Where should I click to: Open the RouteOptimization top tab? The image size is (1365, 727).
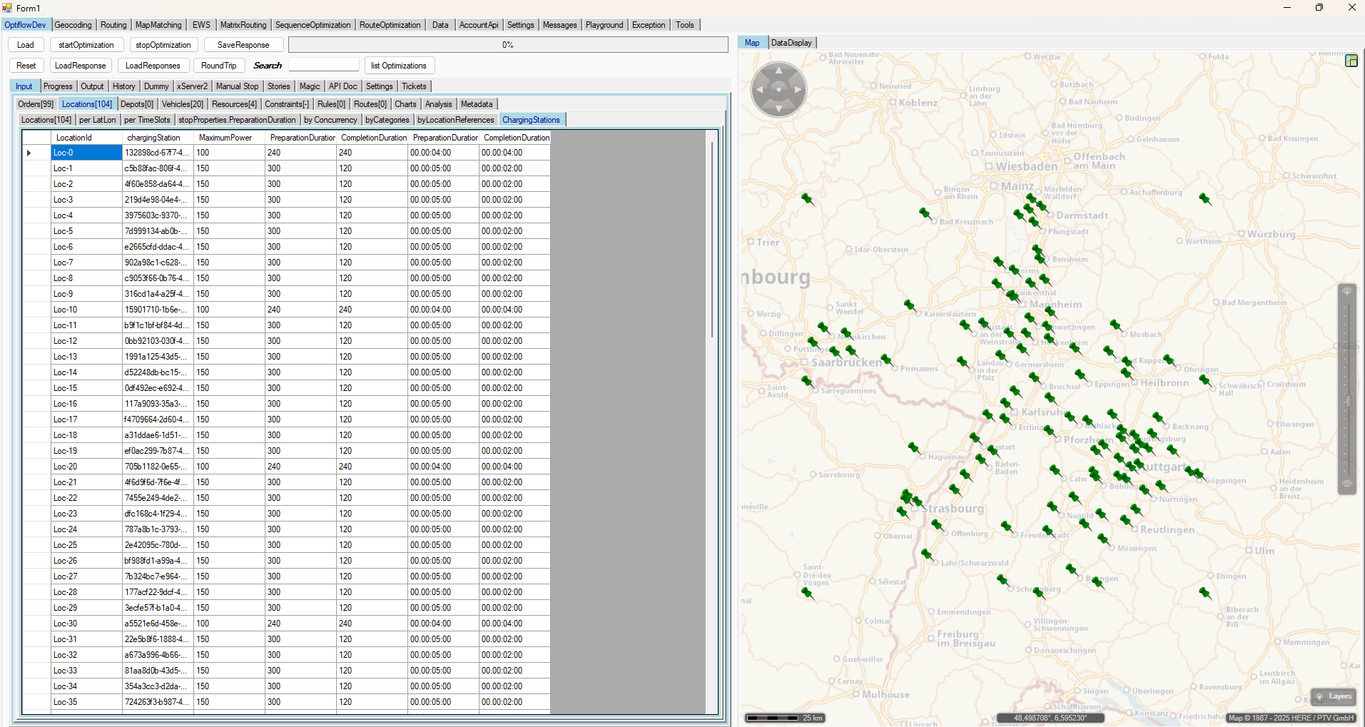[390, 25]
